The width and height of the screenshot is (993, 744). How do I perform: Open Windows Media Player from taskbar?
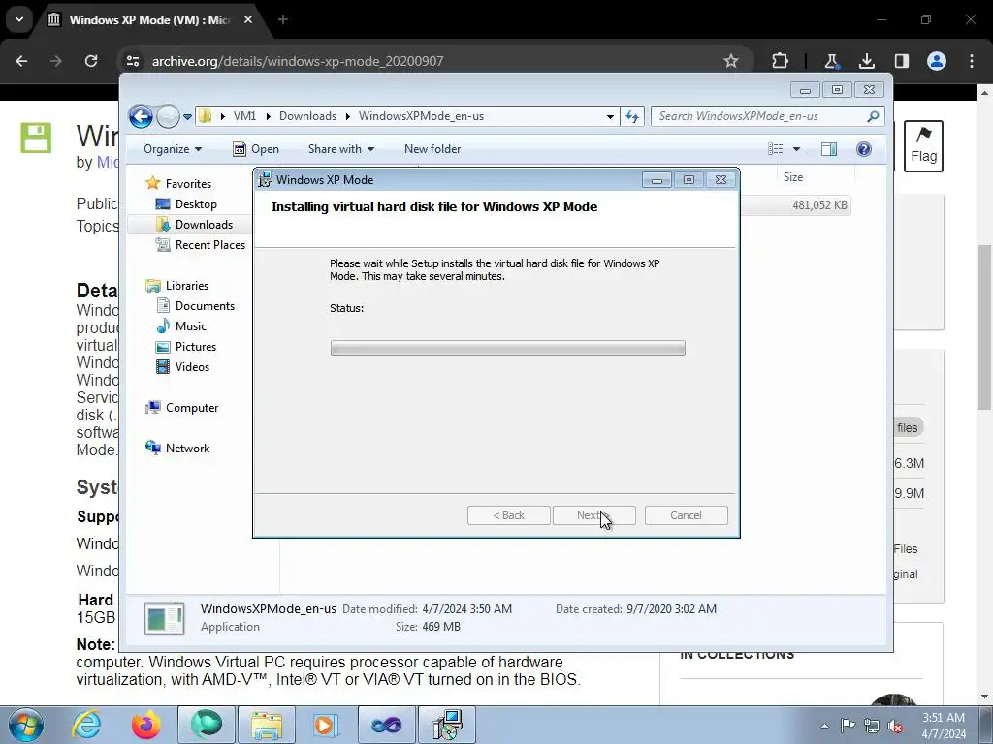(326, 725)
